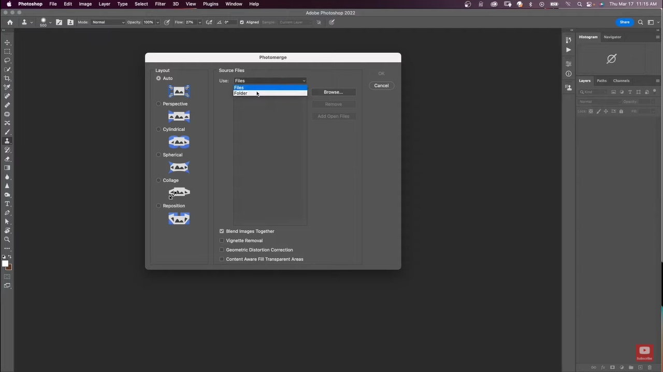Screen dimensions: 663x372
Task: Click the macOS Spotlight search icon
Action: [x=579, y=4]
